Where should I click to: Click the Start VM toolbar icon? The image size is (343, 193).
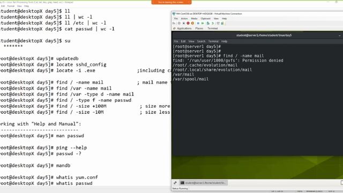click(179, 23)
